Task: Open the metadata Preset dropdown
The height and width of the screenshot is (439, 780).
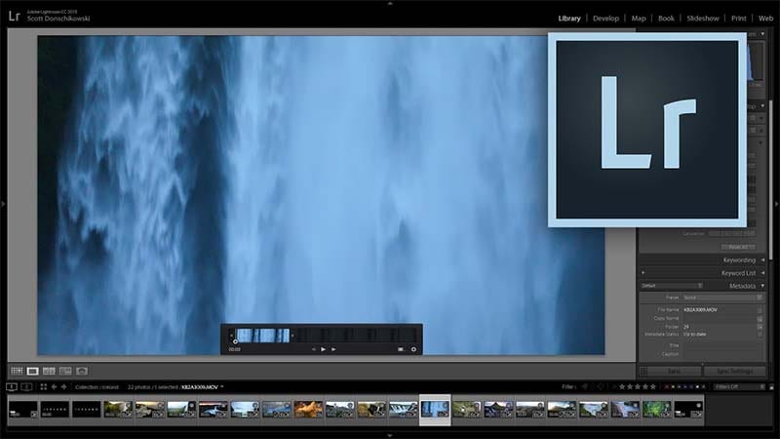Action: 722,298
